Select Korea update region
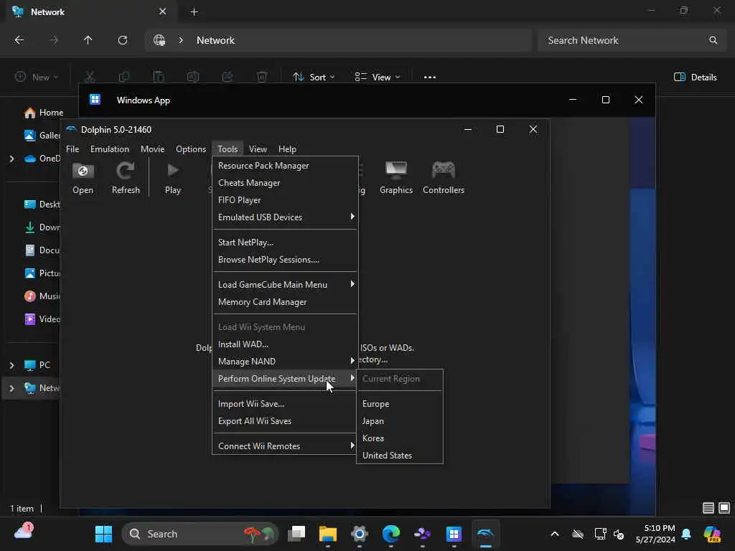Image resolution: width=735 pixels, height=551 pixels. pos(399,438)
